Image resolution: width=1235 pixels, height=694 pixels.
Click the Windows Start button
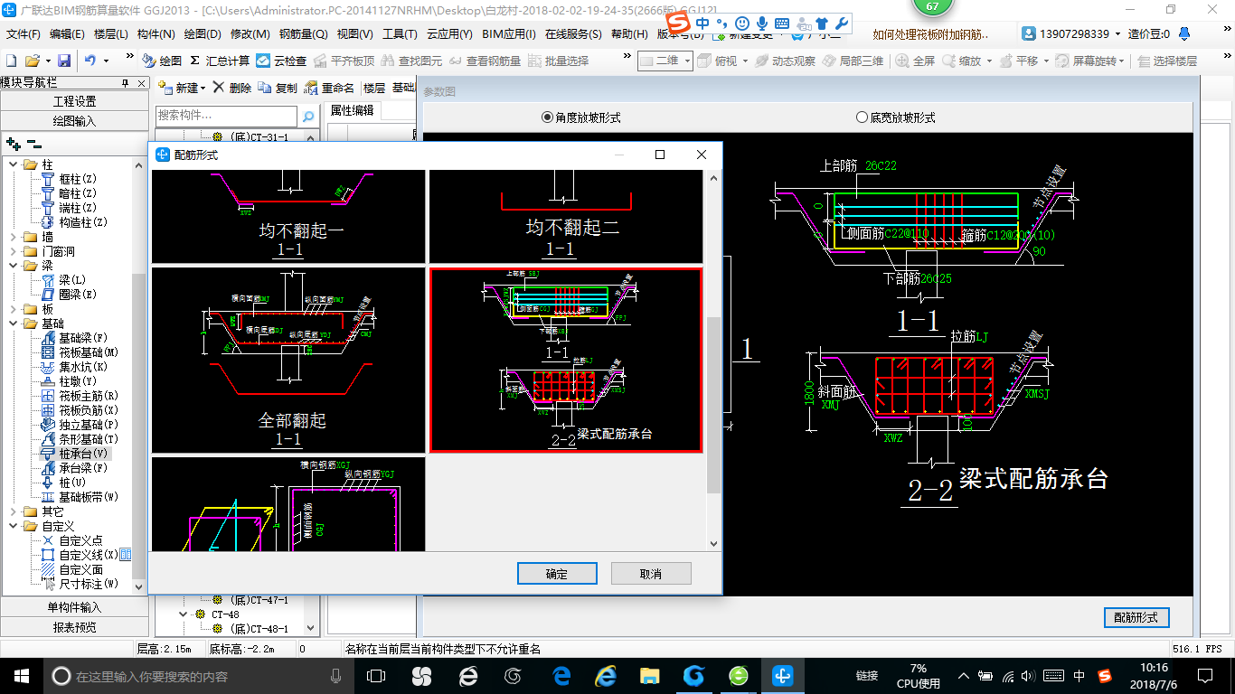pyautogui.click(x=21, y=675)
